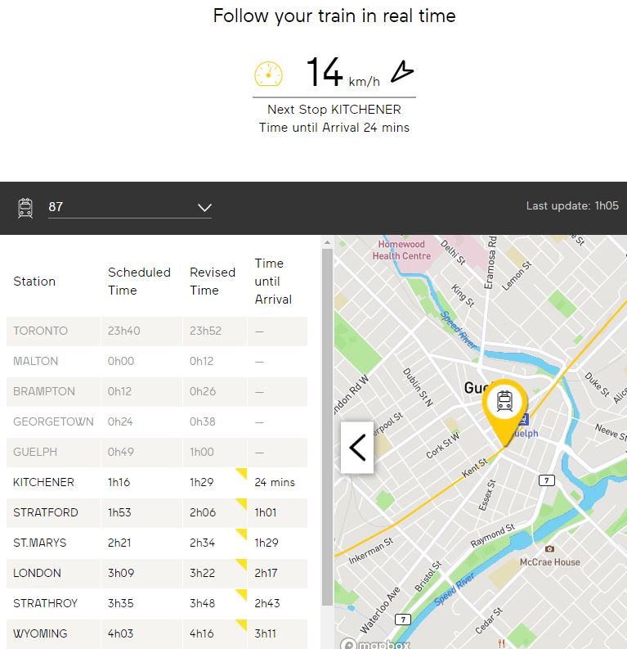Click the ST.MARYS station name
This screenshot has height=649, width=627.
point(40,543)
